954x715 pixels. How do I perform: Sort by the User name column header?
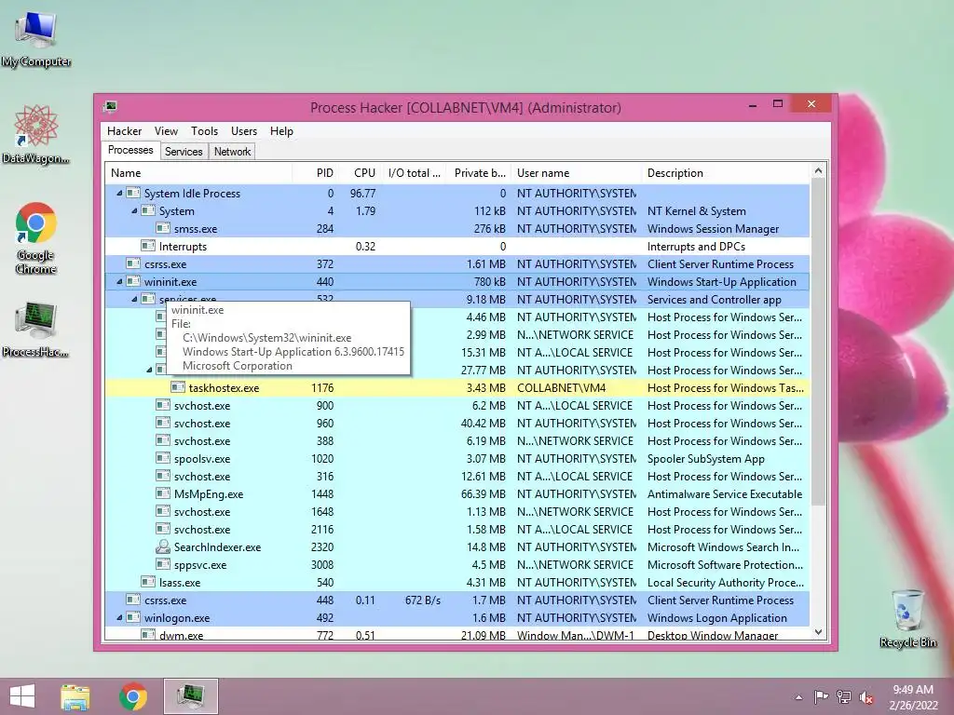click(576, 172)
